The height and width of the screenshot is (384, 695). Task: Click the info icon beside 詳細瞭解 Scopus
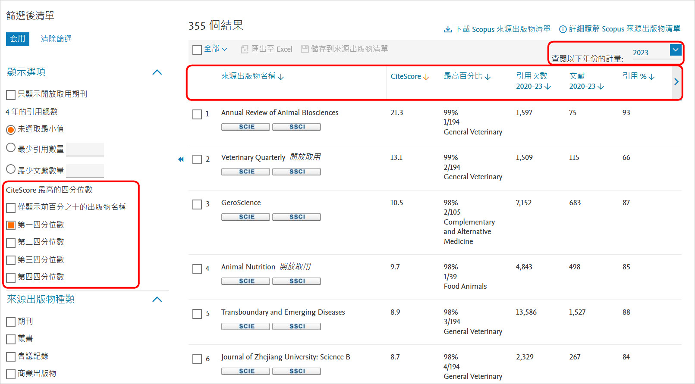(563, 29)
